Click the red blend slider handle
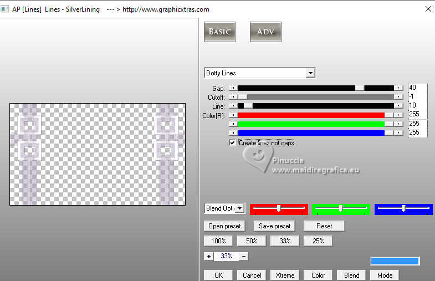435x281 pixels. coord(279,208)
